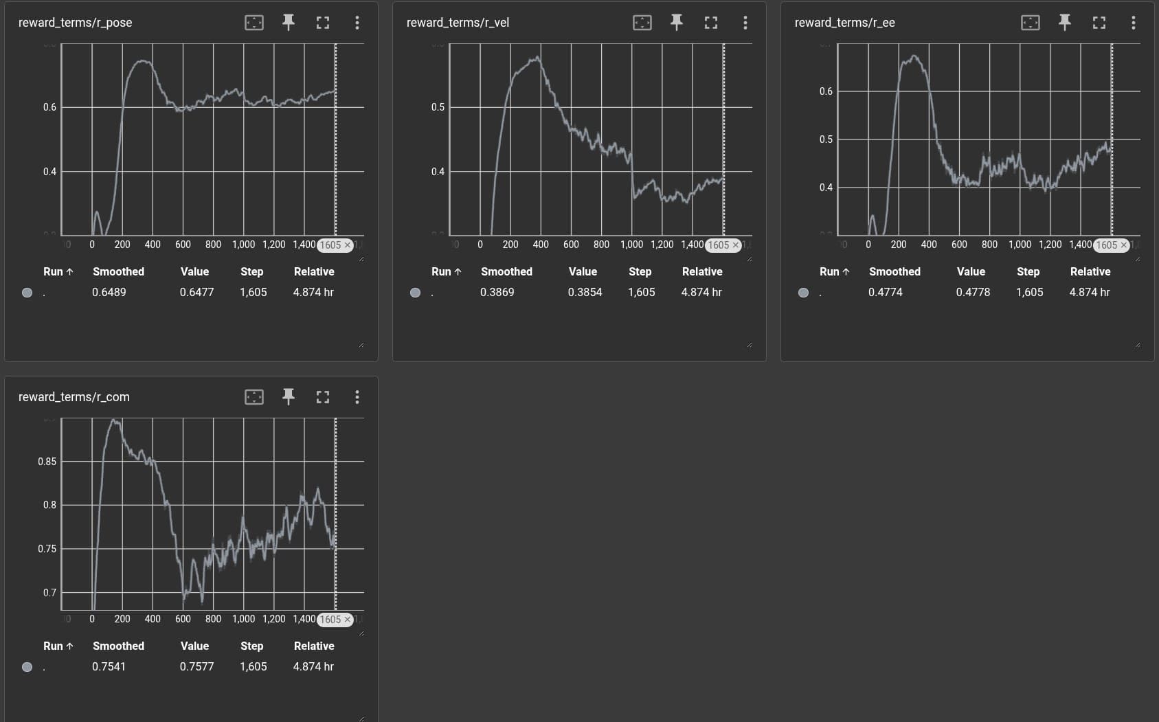
Task: Click Value column header in r_vel table
Action: tap(583, 272)
